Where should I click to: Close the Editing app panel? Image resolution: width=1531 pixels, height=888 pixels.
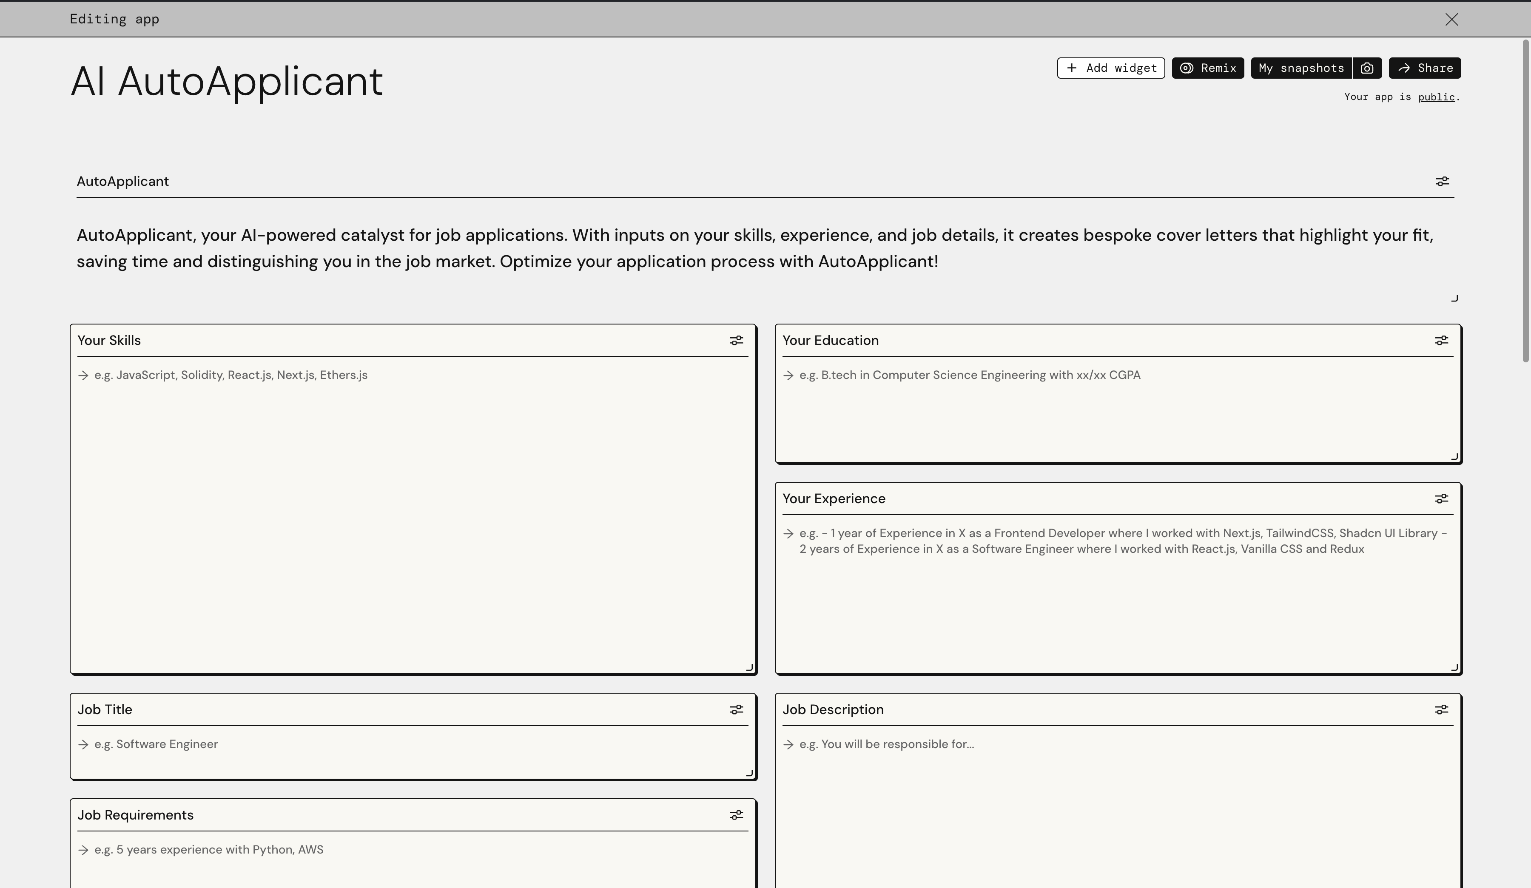click(1451, 20)
